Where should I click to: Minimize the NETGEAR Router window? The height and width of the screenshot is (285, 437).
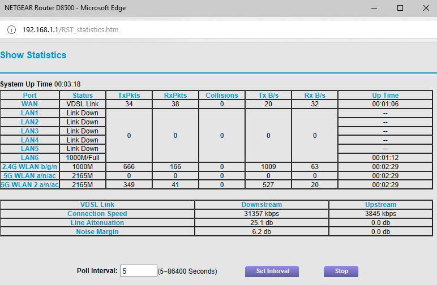374,8
